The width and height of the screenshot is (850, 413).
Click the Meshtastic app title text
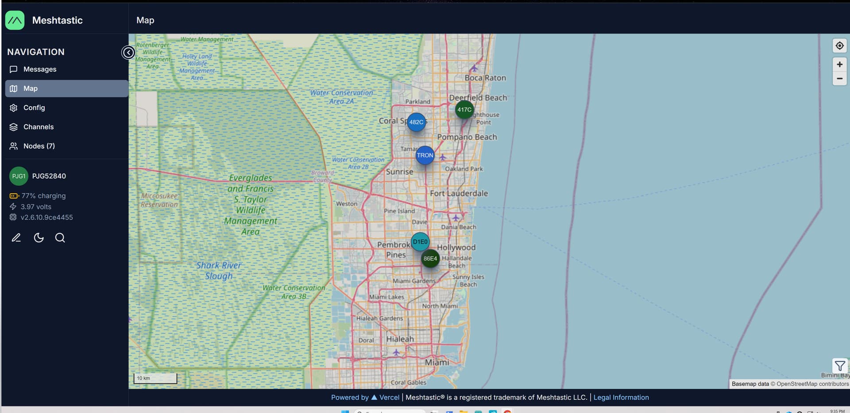pos(58,20)
